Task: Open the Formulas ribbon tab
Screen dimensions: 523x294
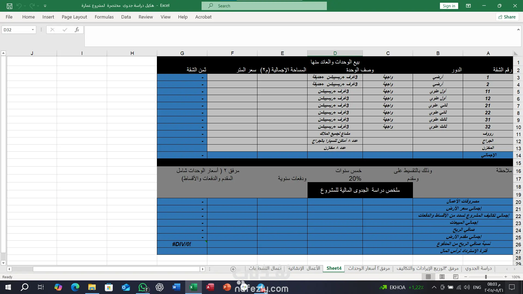Action: point(104,17)
